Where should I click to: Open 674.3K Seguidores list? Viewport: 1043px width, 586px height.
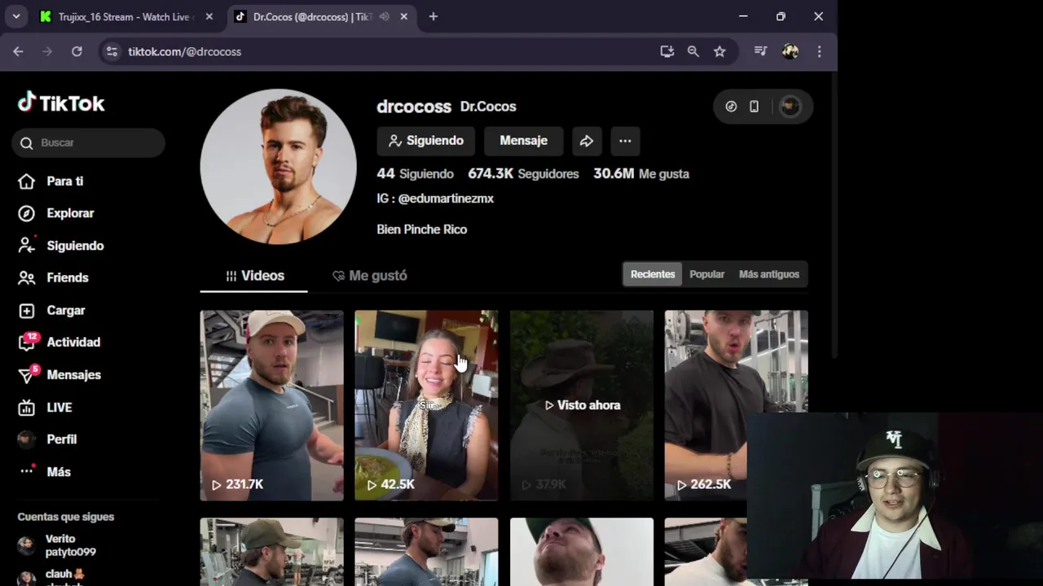[523, 173]
